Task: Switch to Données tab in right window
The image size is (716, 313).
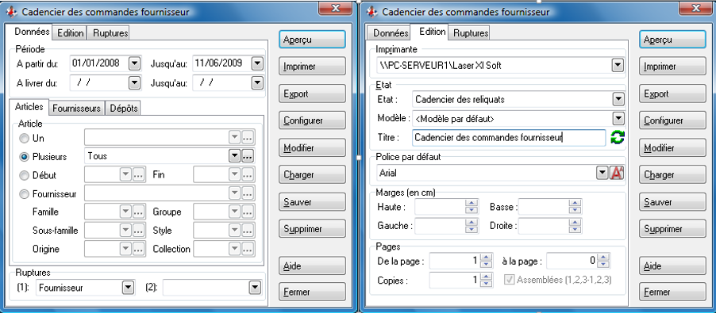Action: [391, 33]
